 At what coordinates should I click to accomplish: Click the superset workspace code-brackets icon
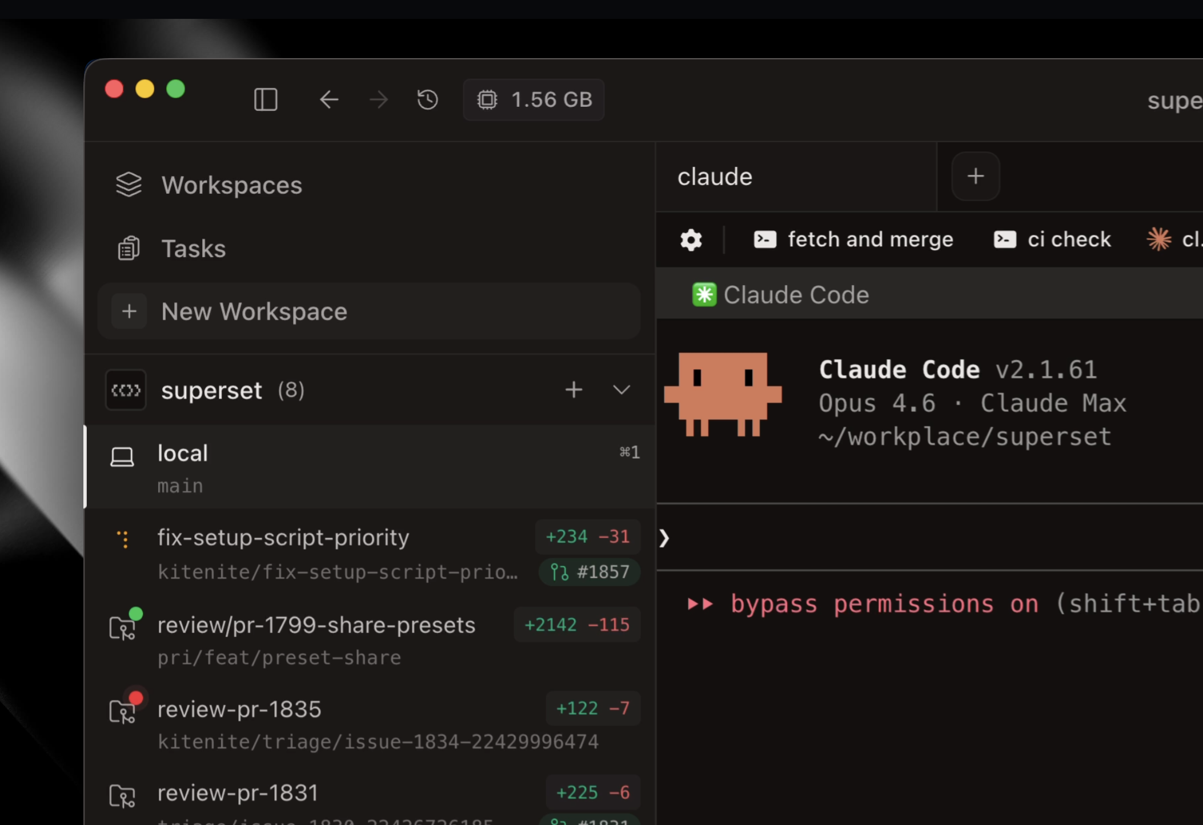point(126,390)
